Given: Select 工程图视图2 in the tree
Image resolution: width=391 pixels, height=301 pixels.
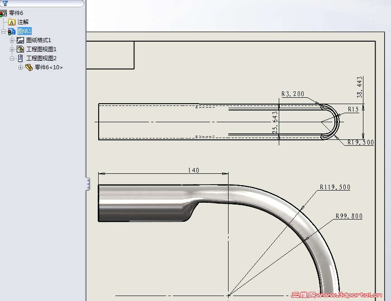Looking at the screenshot, I should click(x=41, y=58).
